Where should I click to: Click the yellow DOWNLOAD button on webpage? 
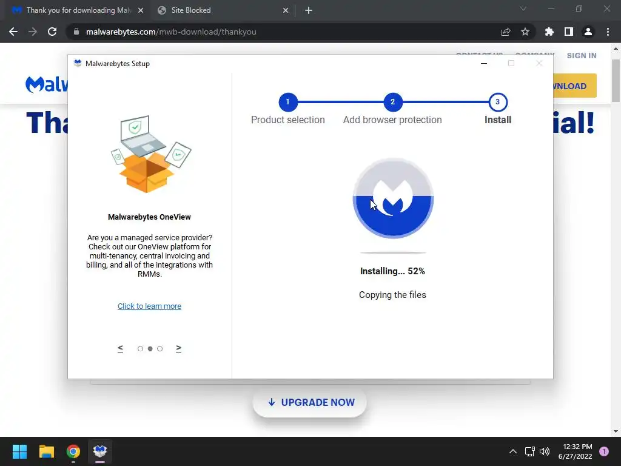pos(575,86)
